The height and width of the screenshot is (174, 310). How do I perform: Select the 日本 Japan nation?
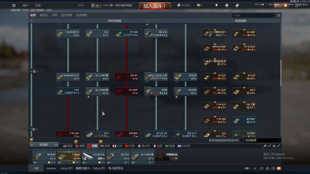coord(117,146)
